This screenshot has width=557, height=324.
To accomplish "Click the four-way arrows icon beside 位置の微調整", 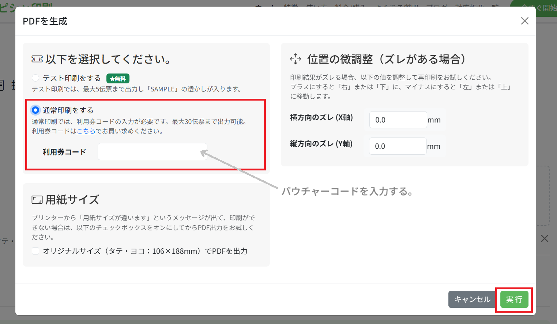I will click(x=295, y=59).
